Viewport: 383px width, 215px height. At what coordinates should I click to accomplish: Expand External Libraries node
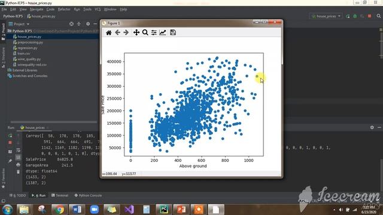click(x=25, y=70)
